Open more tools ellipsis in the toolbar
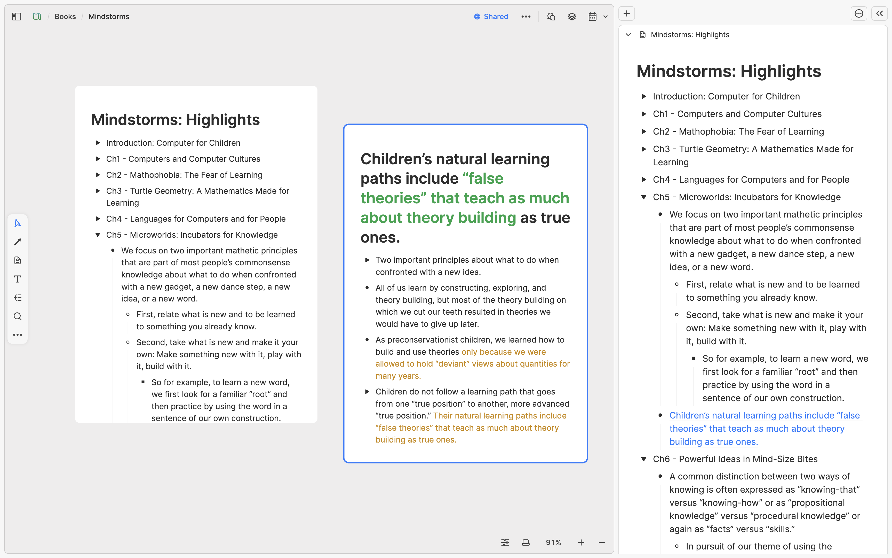The width and height of the screenshot is (892, 558). [17, 335]
